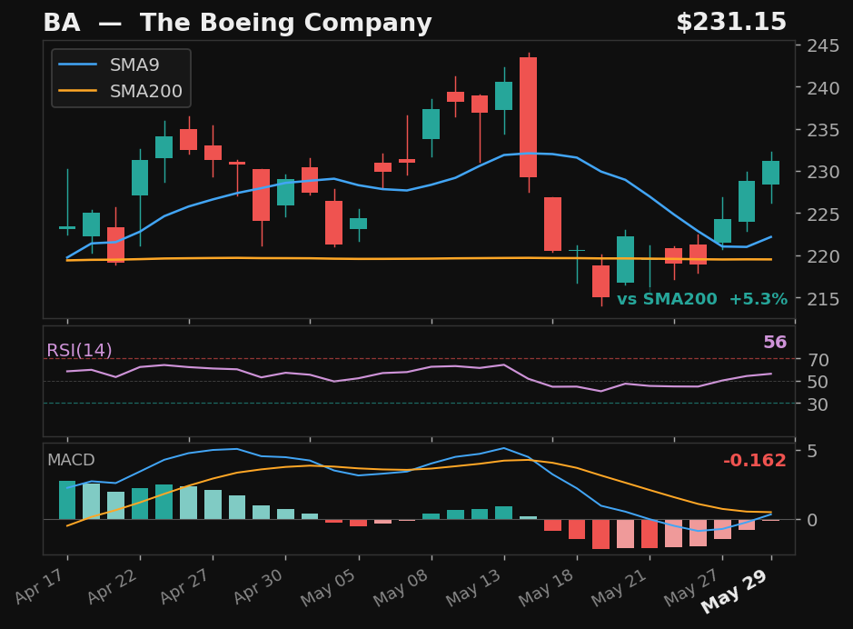This screenshot has height=629, width=853.
Task: Click the 225 price axis label
Action: [x=823, y=215]
